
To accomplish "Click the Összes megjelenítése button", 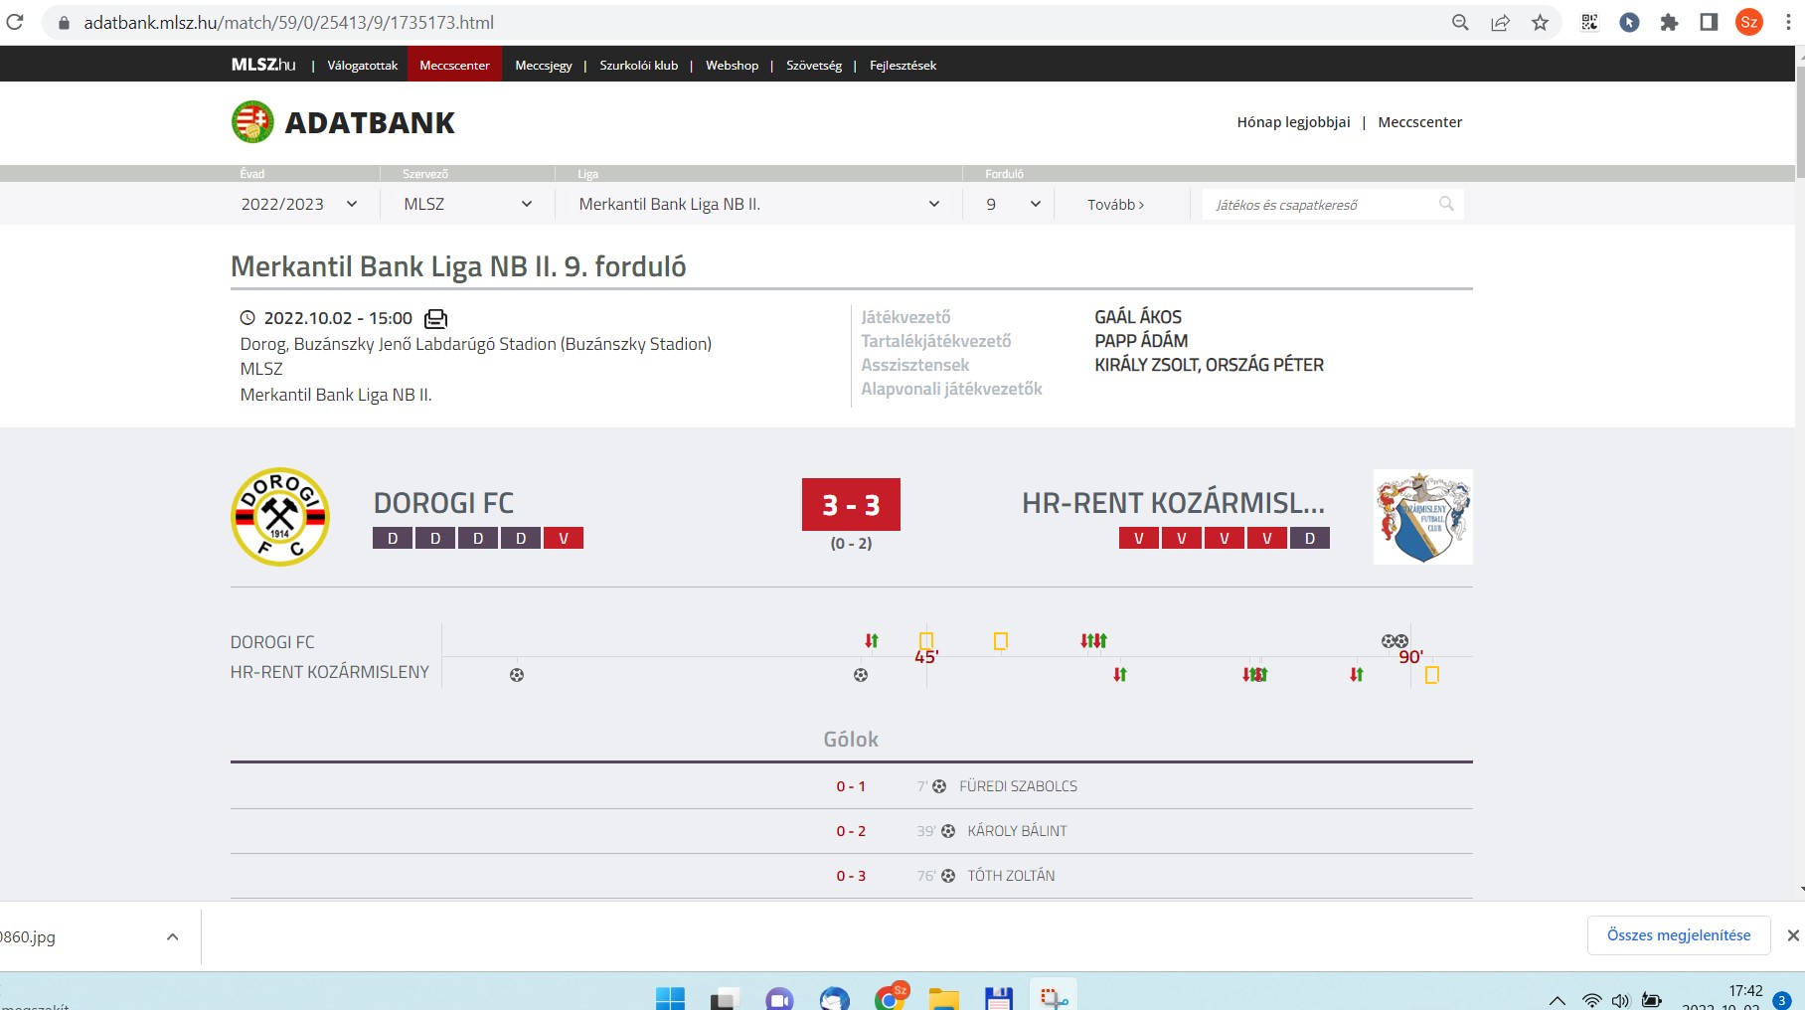I will tap(1679, 935).
